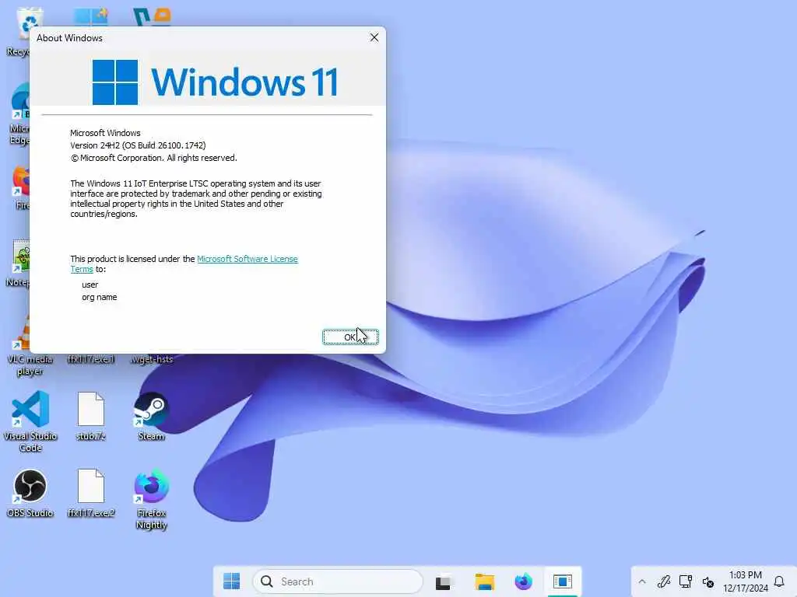The image size is (797, 597).
Task: Click the taskbar Search box
Action: [338, 581]
